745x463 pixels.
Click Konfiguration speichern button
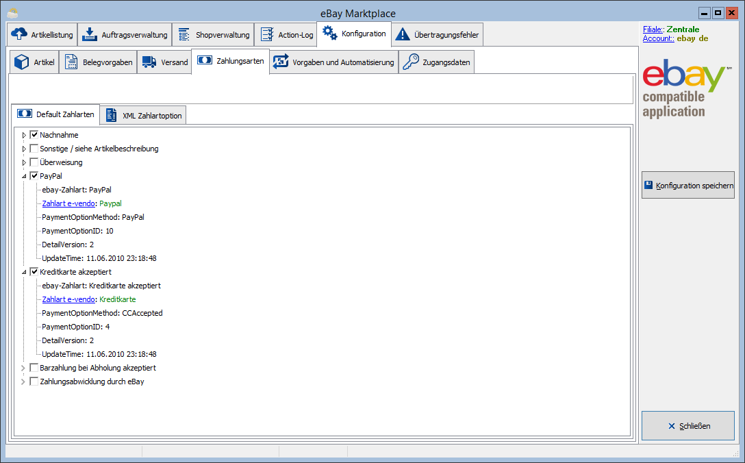(688, 185)
